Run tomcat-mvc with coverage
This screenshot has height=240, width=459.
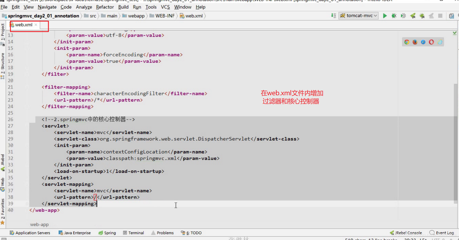403,16
